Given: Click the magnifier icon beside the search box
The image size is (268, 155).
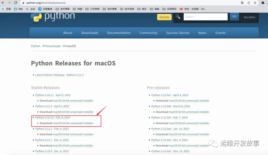Looking at the screenshot, I should click(x=178, y=17).
